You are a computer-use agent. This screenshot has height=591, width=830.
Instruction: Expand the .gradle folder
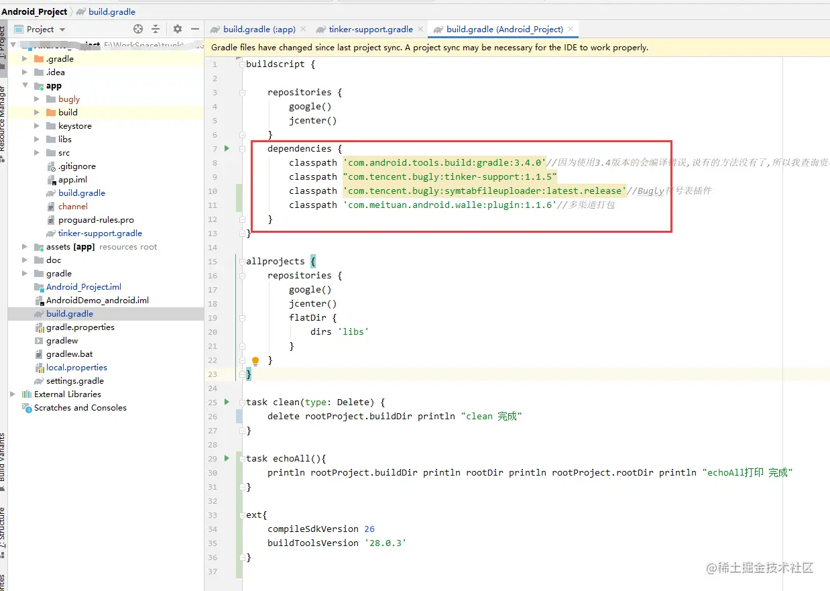[25, 59]
